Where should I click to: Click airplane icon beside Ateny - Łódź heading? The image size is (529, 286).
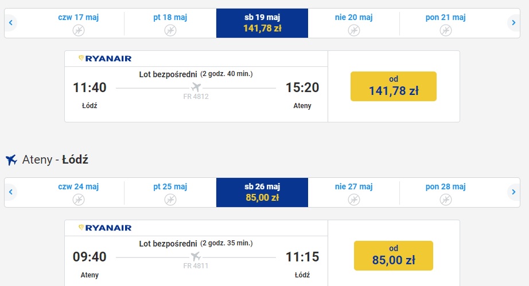click(x=11, y=160)
